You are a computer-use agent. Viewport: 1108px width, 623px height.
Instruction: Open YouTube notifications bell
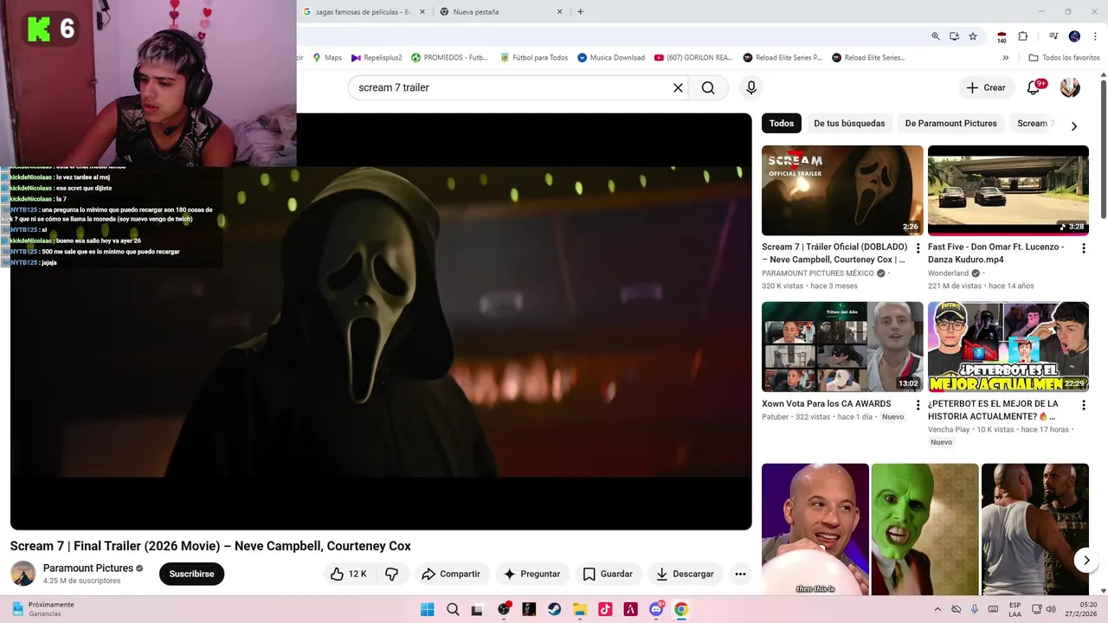click(x=1034, y=87)
